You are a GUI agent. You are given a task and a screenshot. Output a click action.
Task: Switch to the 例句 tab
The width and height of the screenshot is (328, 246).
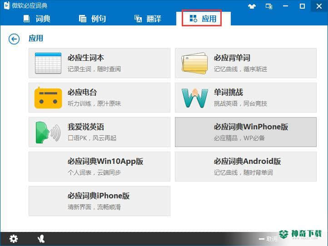pos(92,19)
